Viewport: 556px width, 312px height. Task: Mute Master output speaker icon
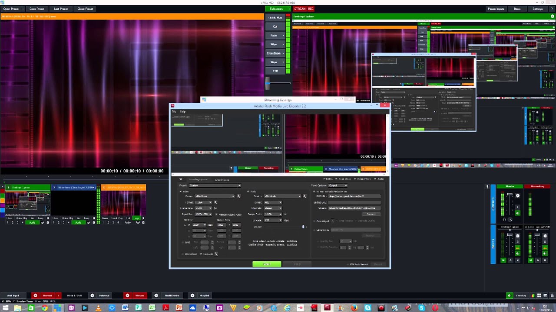[x=517, y=213]
